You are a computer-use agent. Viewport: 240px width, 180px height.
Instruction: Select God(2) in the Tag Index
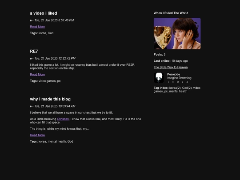point(187,88)
